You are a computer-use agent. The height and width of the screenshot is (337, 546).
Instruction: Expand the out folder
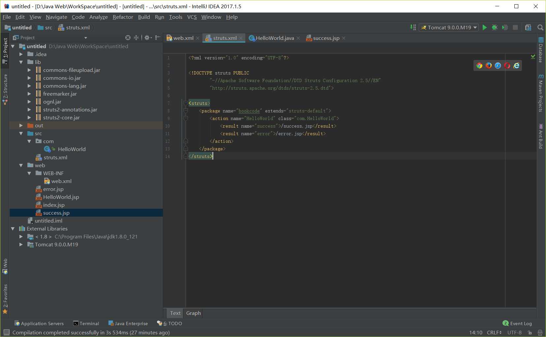pos(21,126)
